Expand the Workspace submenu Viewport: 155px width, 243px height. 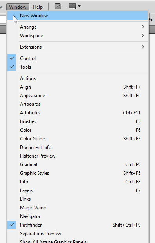click(x=77, y=36)
